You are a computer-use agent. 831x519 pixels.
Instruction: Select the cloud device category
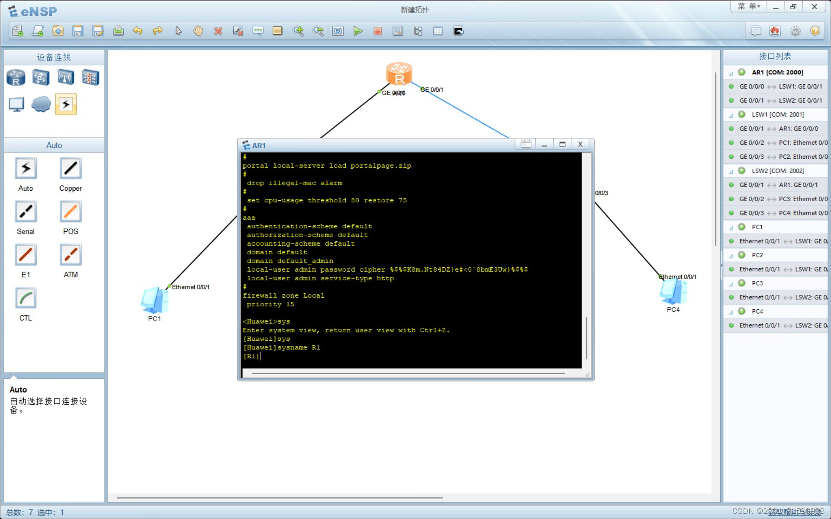pos(41,104)
